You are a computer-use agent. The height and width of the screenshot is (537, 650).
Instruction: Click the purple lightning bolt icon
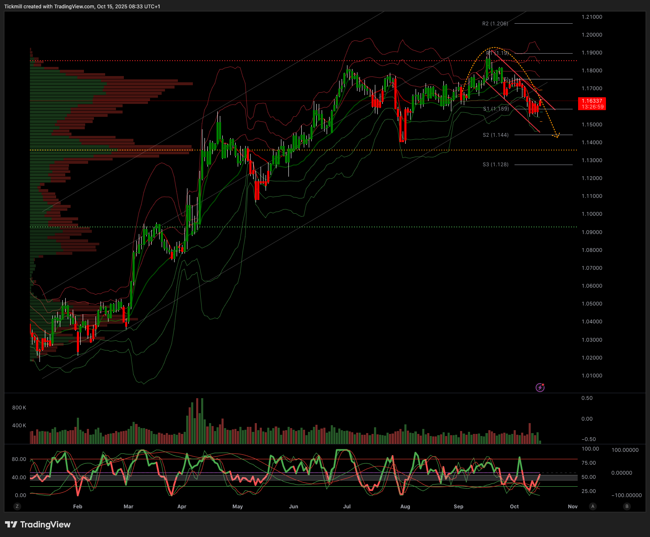[x=540, y=387]
